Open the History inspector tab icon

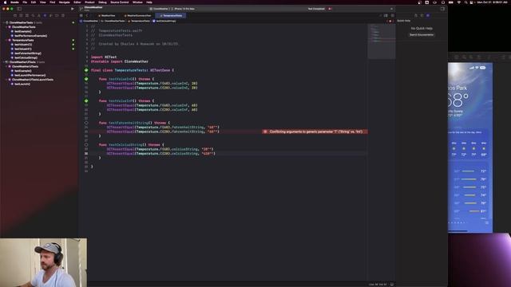[x=422, y=15]
